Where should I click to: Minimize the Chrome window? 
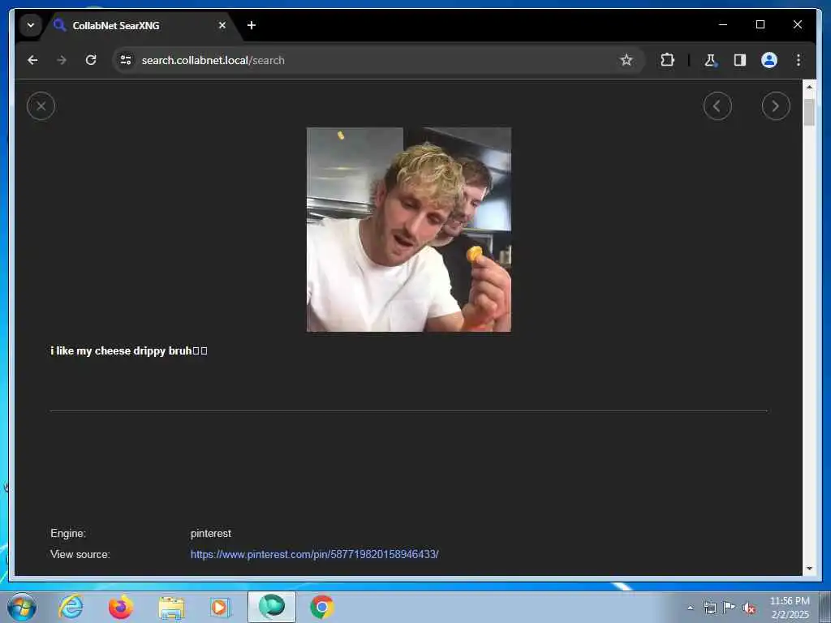coord(723,25)
